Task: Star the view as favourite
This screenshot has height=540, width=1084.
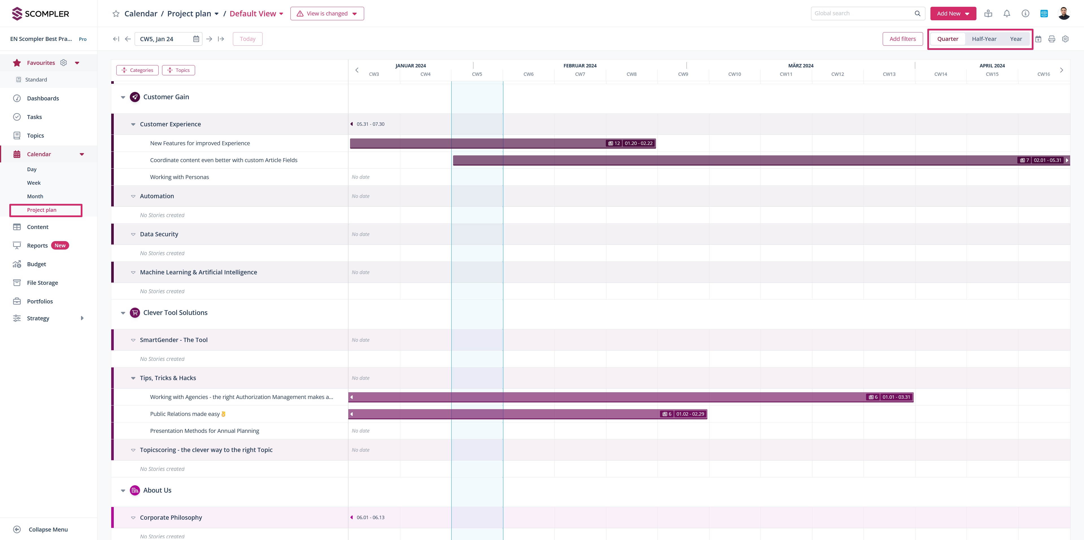Action: [x=116, y=14]
